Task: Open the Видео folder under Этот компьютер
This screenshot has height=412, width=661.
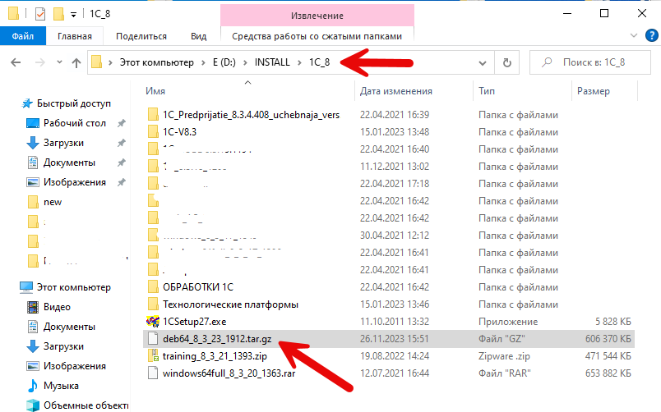Action: (x=57, y=307)
